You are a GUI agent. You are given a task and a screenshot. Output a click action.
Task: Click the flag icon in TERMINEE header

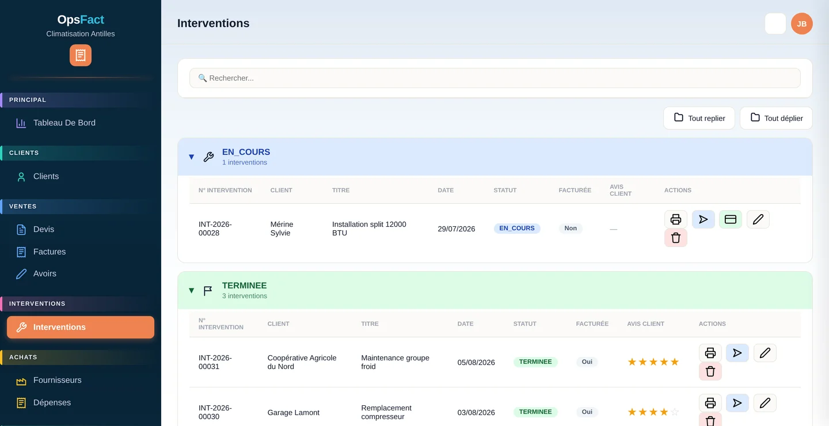pyautogui.click(x=208, y=290)
